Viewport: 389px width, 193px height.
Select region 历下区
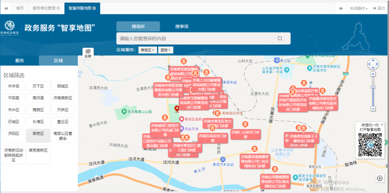(38, 86)
